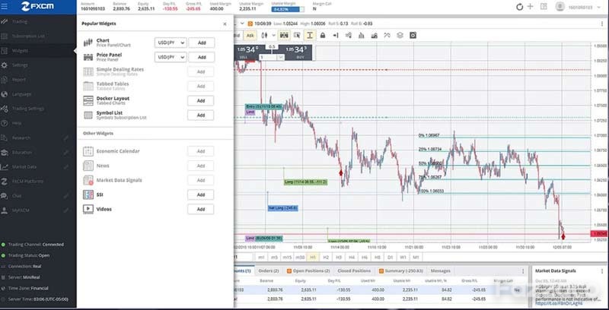Toggle the price panel overlay icon
The image size is (609, 310).
tap(284, 35)
